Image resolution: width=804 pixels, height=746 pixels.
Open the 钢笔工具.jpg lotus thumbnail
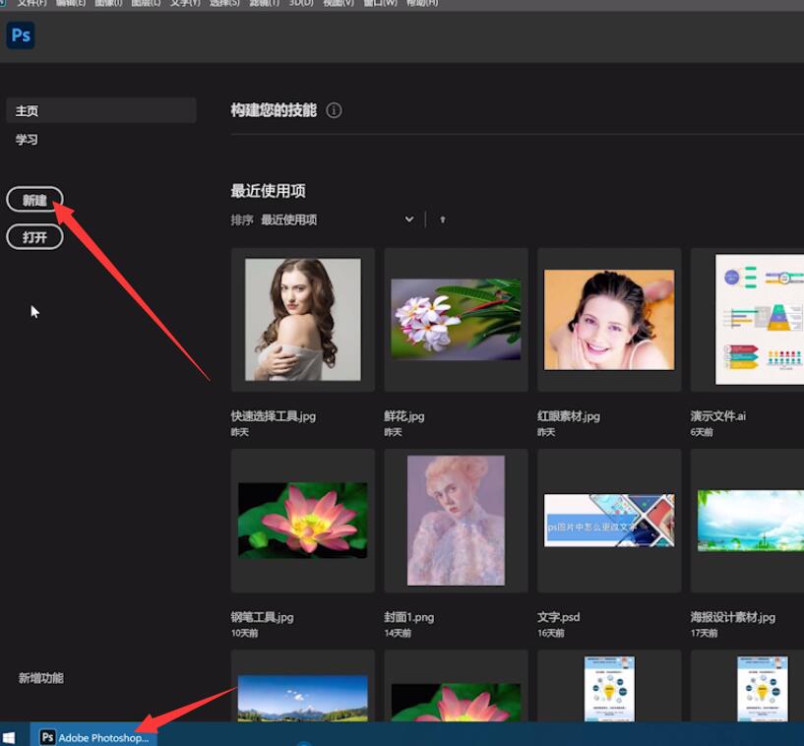pos(302,521)
